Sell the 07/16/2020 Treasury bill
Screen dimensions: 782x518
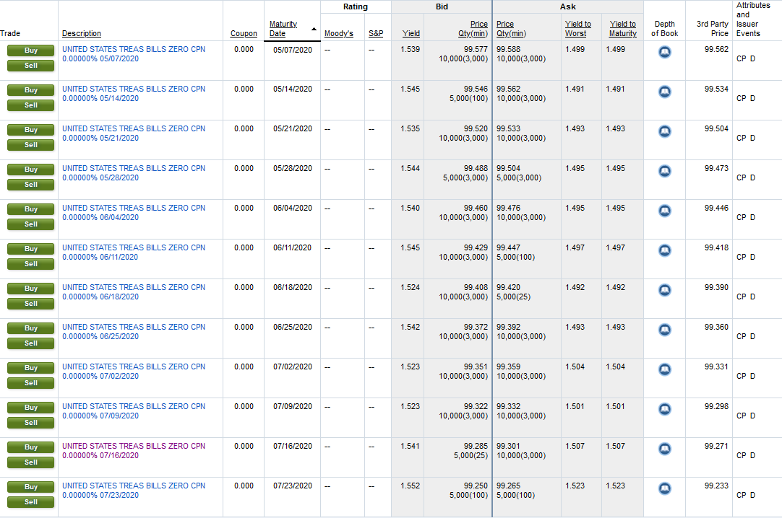31,462
